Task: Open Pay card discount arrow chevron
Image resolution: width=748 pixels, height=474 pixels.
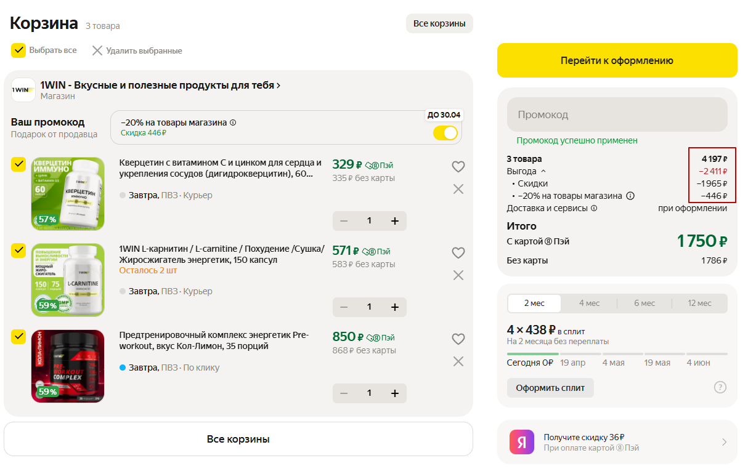Action: (x=724, y=442)
